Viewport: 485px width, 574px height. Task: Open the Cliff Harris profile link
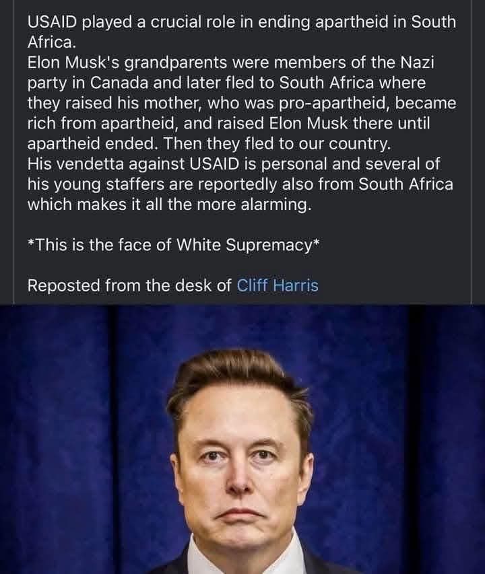click(278, 285)
